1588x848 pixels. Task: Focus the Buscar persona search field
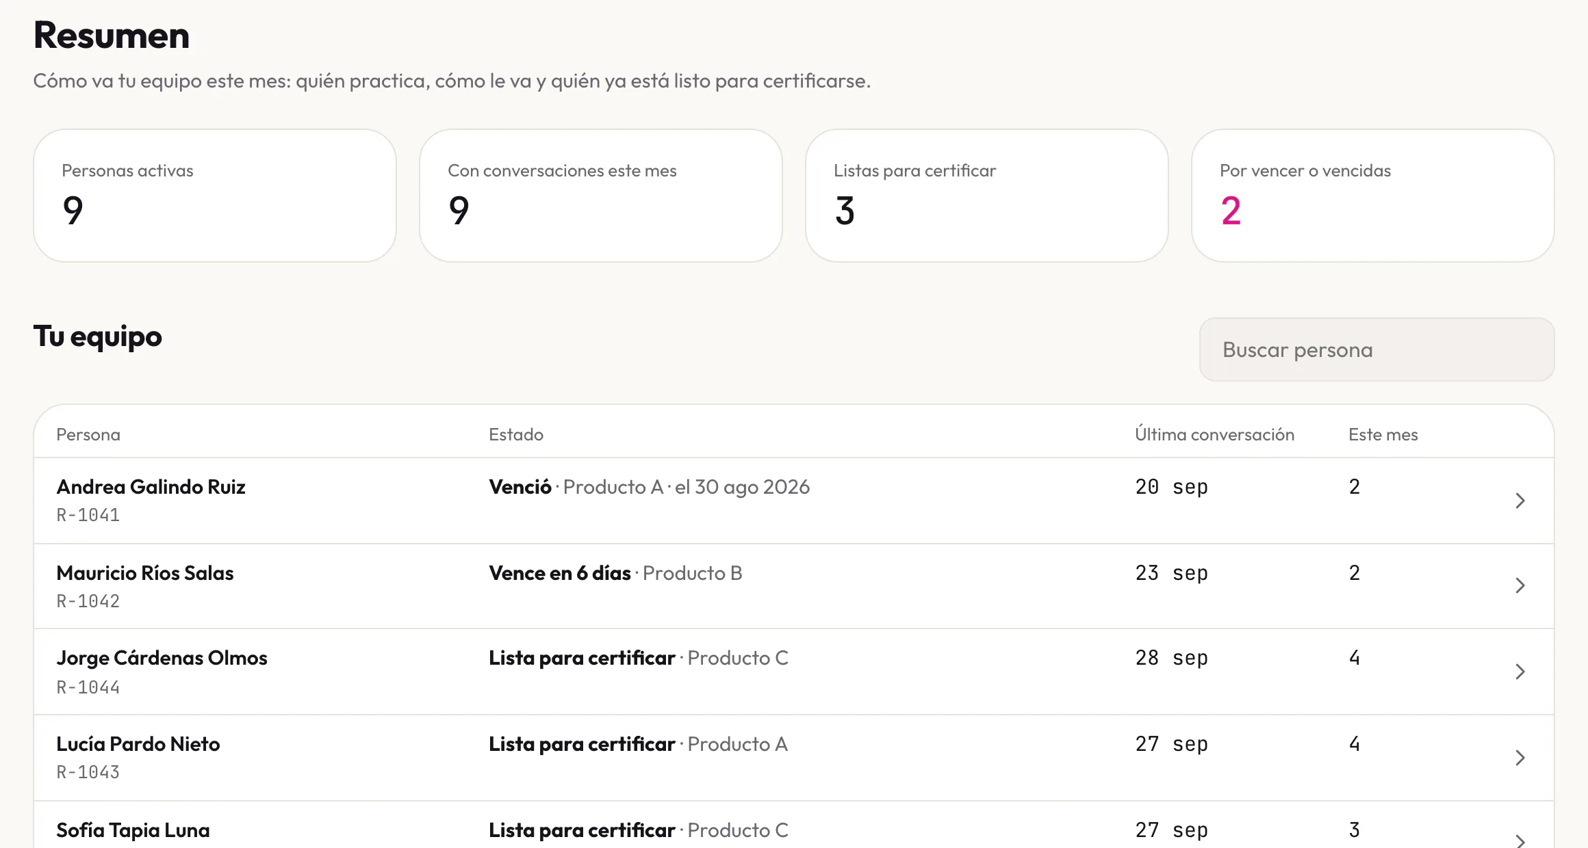(1376, 349)
